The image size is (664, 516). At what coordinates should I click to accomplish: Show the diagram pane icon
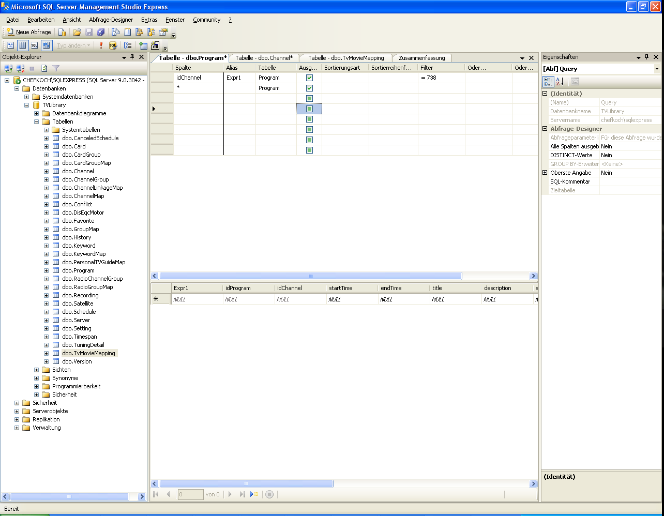pyautogui.click(x=10, y=45)
